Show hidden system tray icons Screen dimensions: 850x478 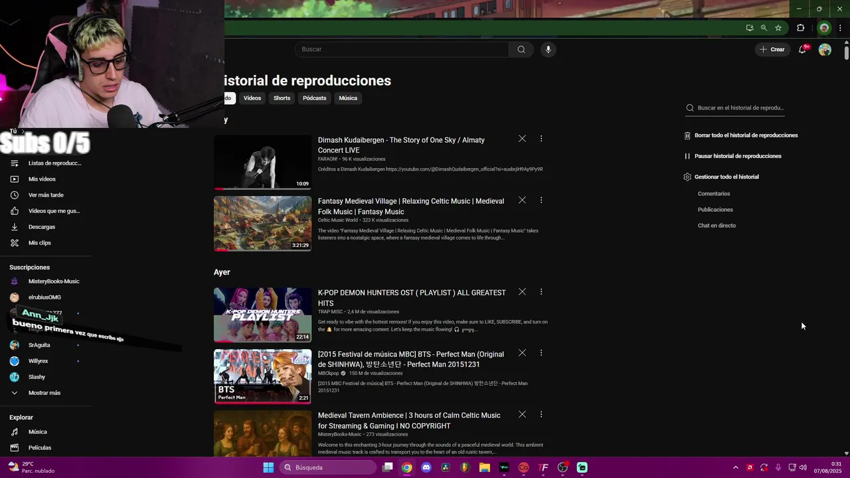point(735,467)
